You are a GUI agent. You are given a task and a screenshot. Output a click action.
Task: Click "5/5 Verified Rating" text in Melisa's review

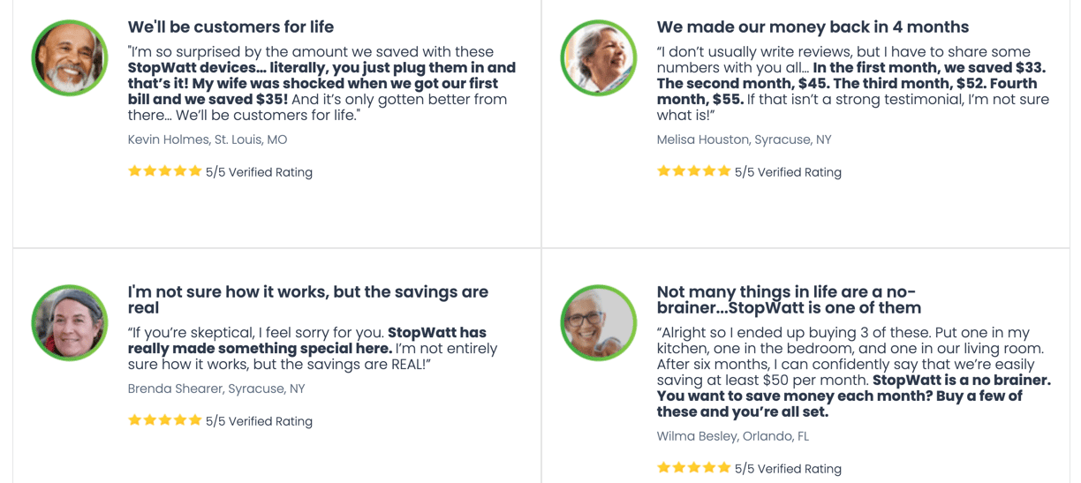click(788, 172)
